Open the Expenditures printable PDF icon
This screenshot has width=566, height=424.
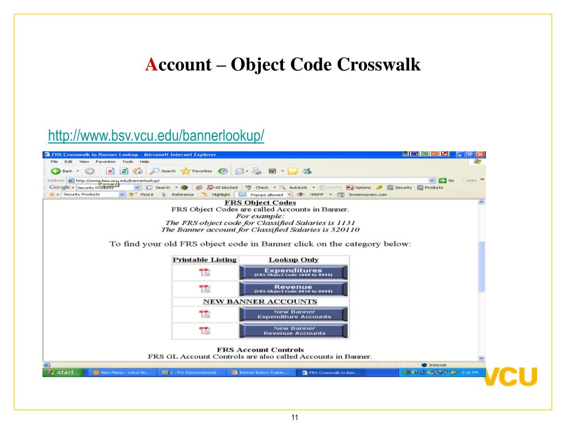click(x=205, y=272)
